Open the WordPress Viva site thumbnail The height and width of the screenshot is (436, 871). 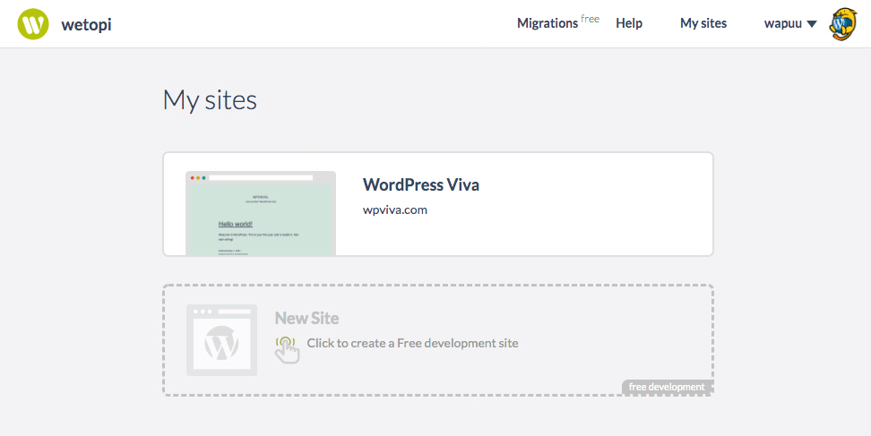tap(261, 213)
